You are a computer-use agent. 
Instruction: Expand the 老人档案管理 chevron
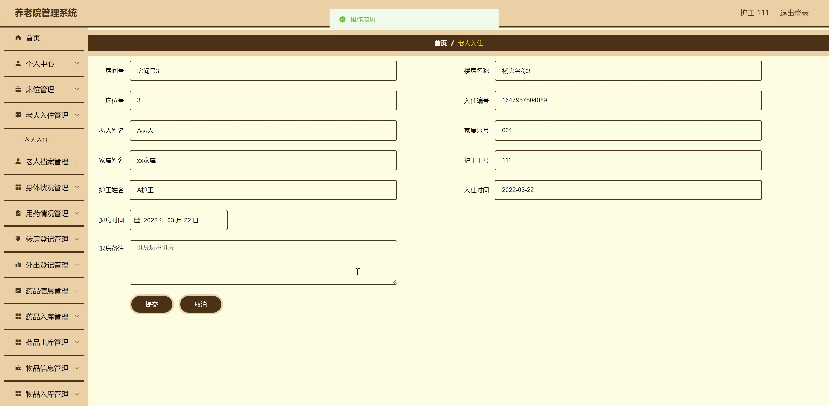coord(77,161)
